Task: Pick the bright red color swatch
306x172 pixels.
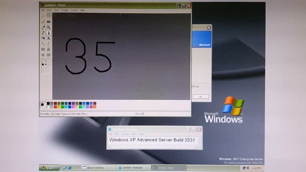Action: click(x=55, y=107)
